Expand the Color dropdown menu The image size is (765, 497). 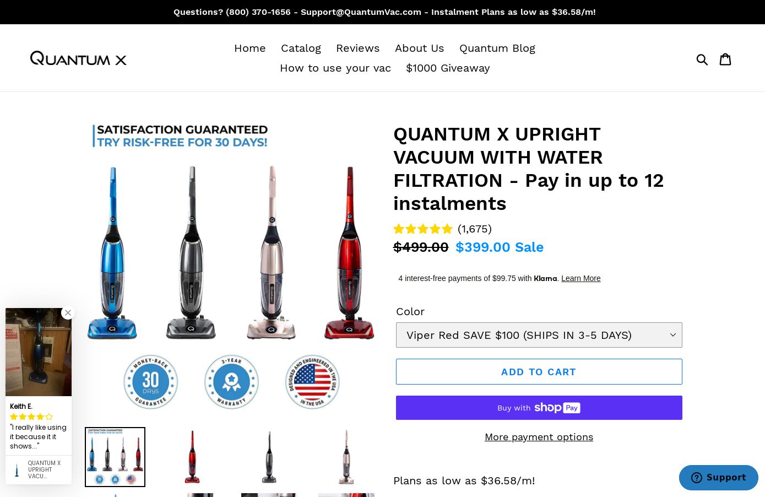click(x=539, y=335)
